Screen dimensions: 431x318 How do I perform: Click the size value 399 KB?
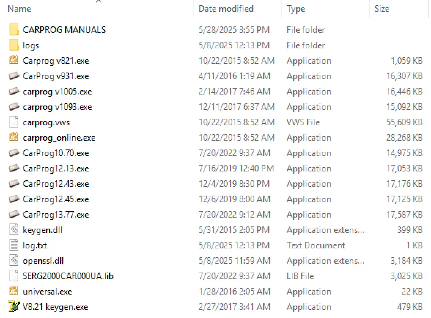tap(410, 230)
